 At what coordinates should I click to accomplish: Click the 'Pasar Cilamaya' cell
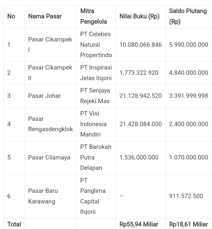[x=49, y=158]
